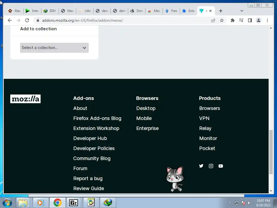This screenshot has height=208, width=277.
Task: Share this page icon
Action: (213, 20)
